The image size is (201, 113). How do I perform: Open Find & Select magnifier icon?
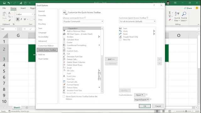(x=184, y=17)
